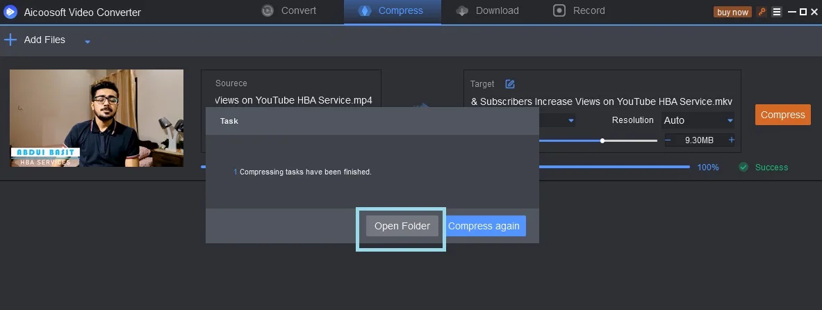Click the Add Files plus icon
Image resolution: width=822 pixels, height=310 pixels.
(x=10, y=40)
